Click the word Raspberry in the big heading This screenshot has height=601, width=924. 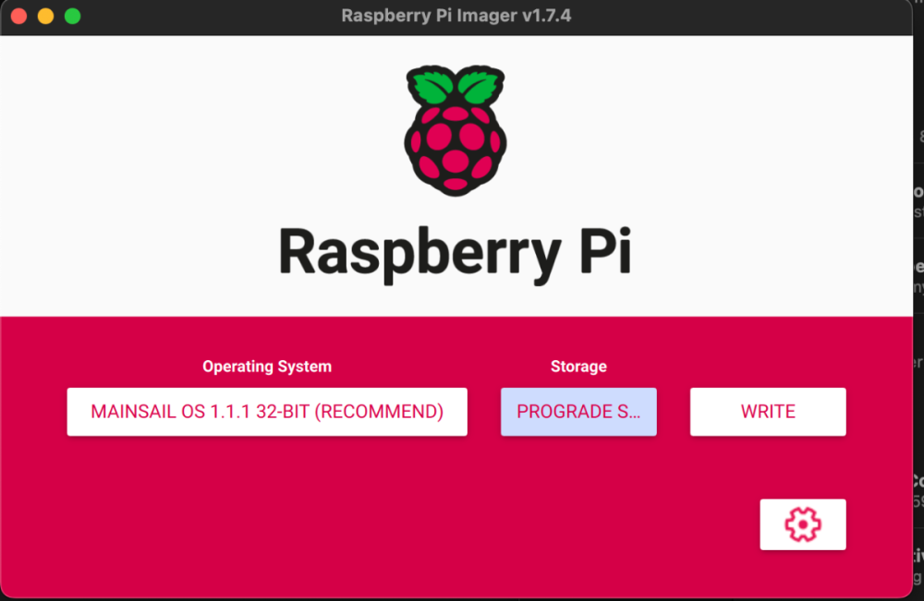coord(419,254)
